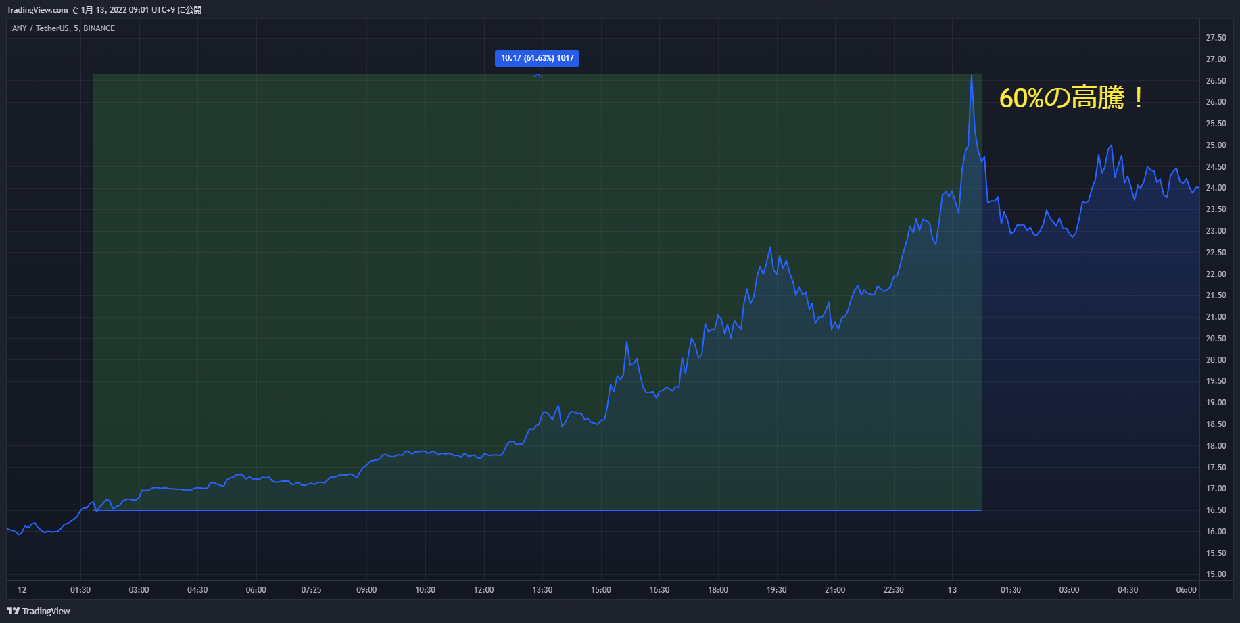Click the 15.50 price axis label
Viewport: 1240px width, 623px height.
click(1216, 553)
